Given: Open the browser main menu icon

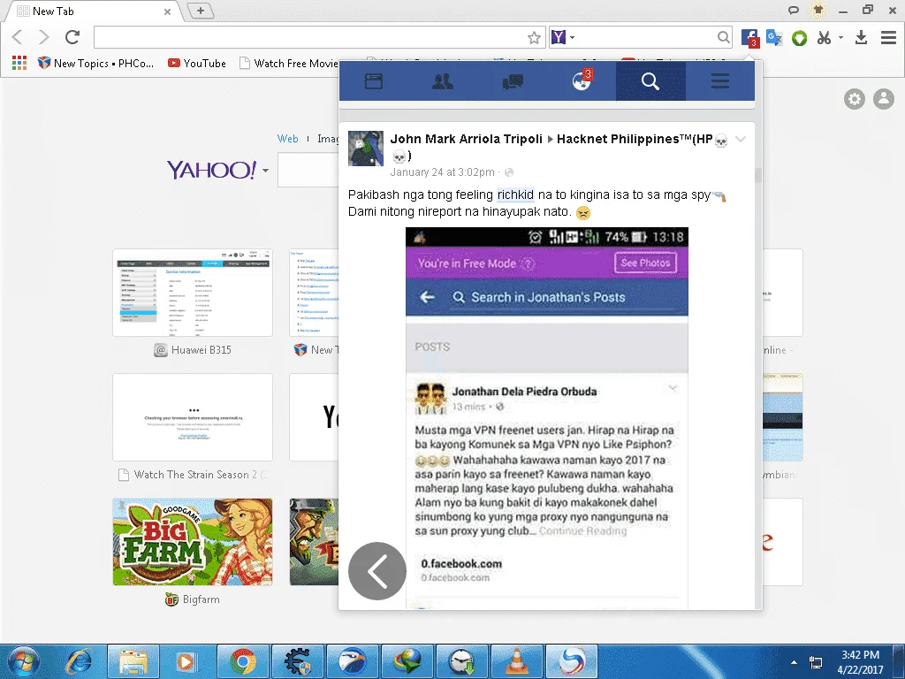Looking at the screenshot, I should 888,37.
